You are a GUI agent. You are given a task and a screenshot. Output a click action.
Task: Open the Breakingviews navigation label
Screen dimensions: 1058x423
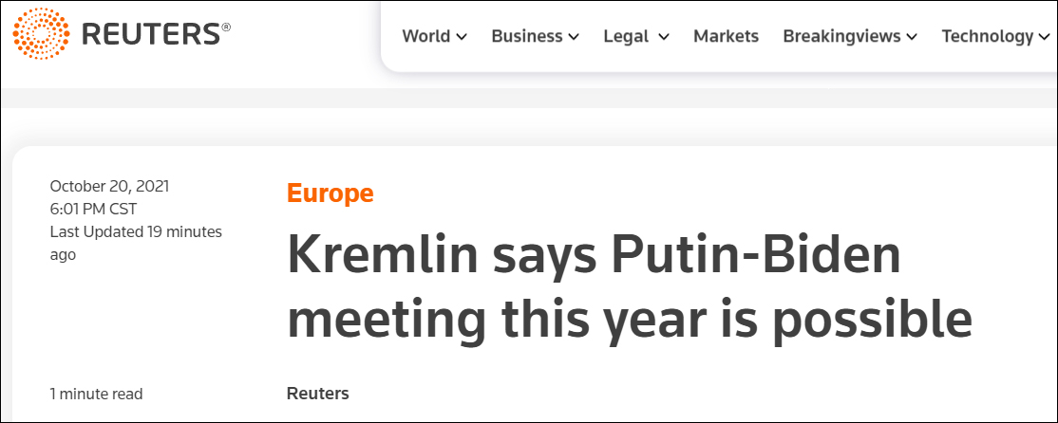(841, 36)
